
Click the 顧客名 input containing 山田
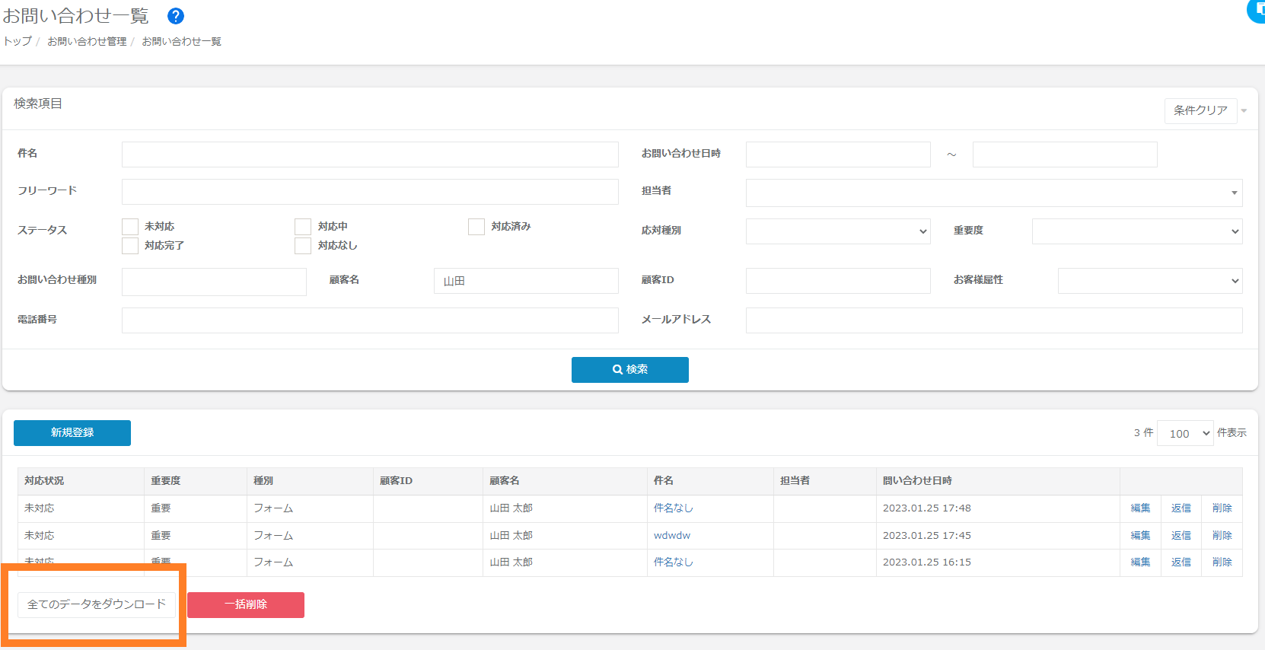tap(525, 281)
